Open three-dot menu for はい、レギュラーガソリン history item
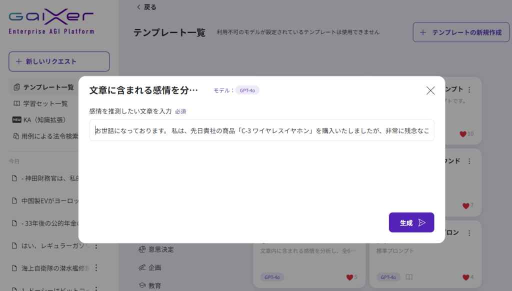 [96, 246]
